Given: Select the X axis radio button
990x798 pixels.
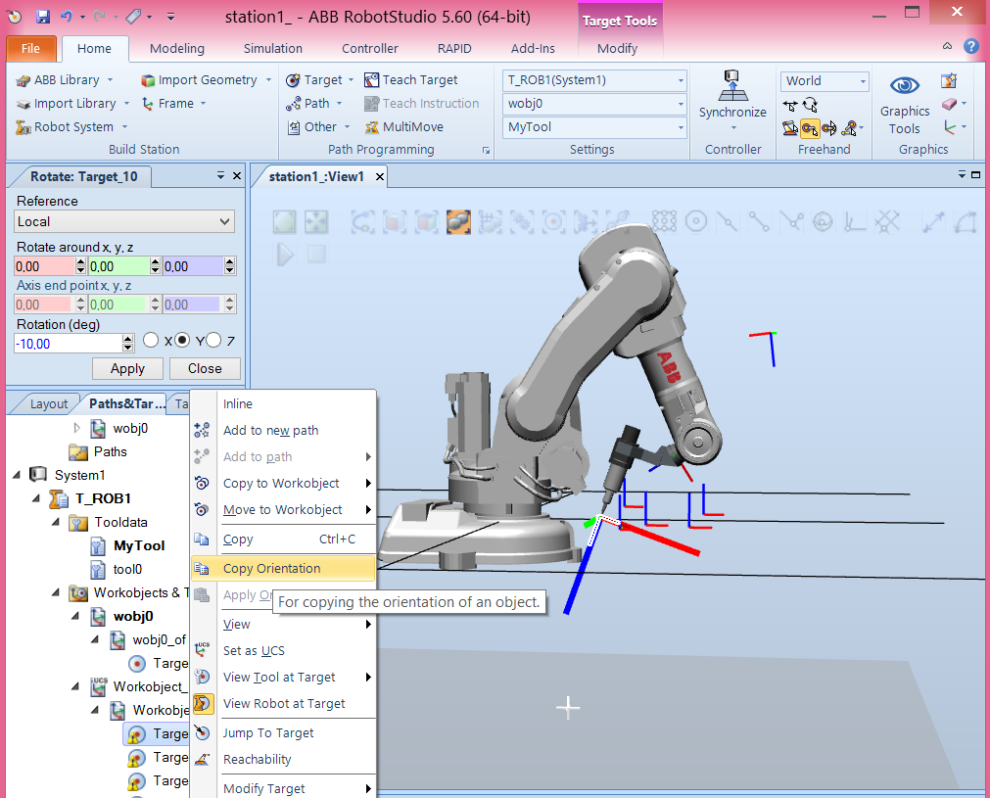Looking at the screenshot, I should pyautogui.click(x=151, y=340).
